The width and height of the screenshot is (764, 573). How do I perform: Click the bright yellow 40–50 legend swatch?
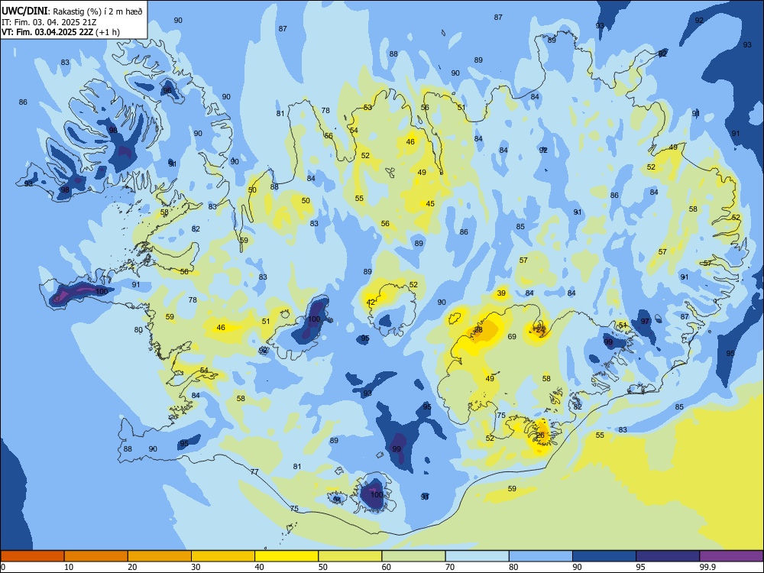pos(286,556)
